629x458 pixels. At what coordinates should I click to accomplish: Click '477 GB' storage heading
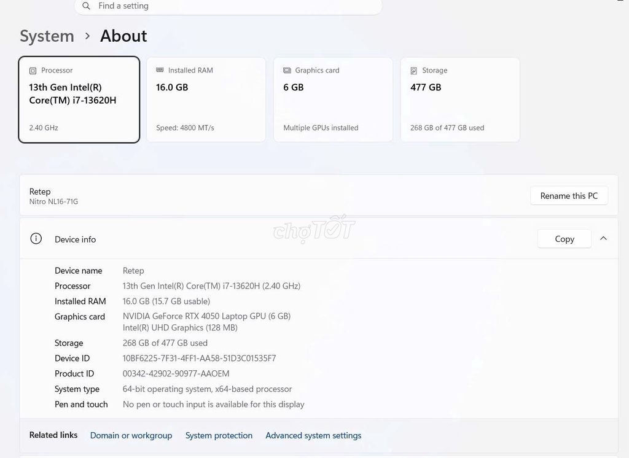pyautogui.click(x=426, y=87)
